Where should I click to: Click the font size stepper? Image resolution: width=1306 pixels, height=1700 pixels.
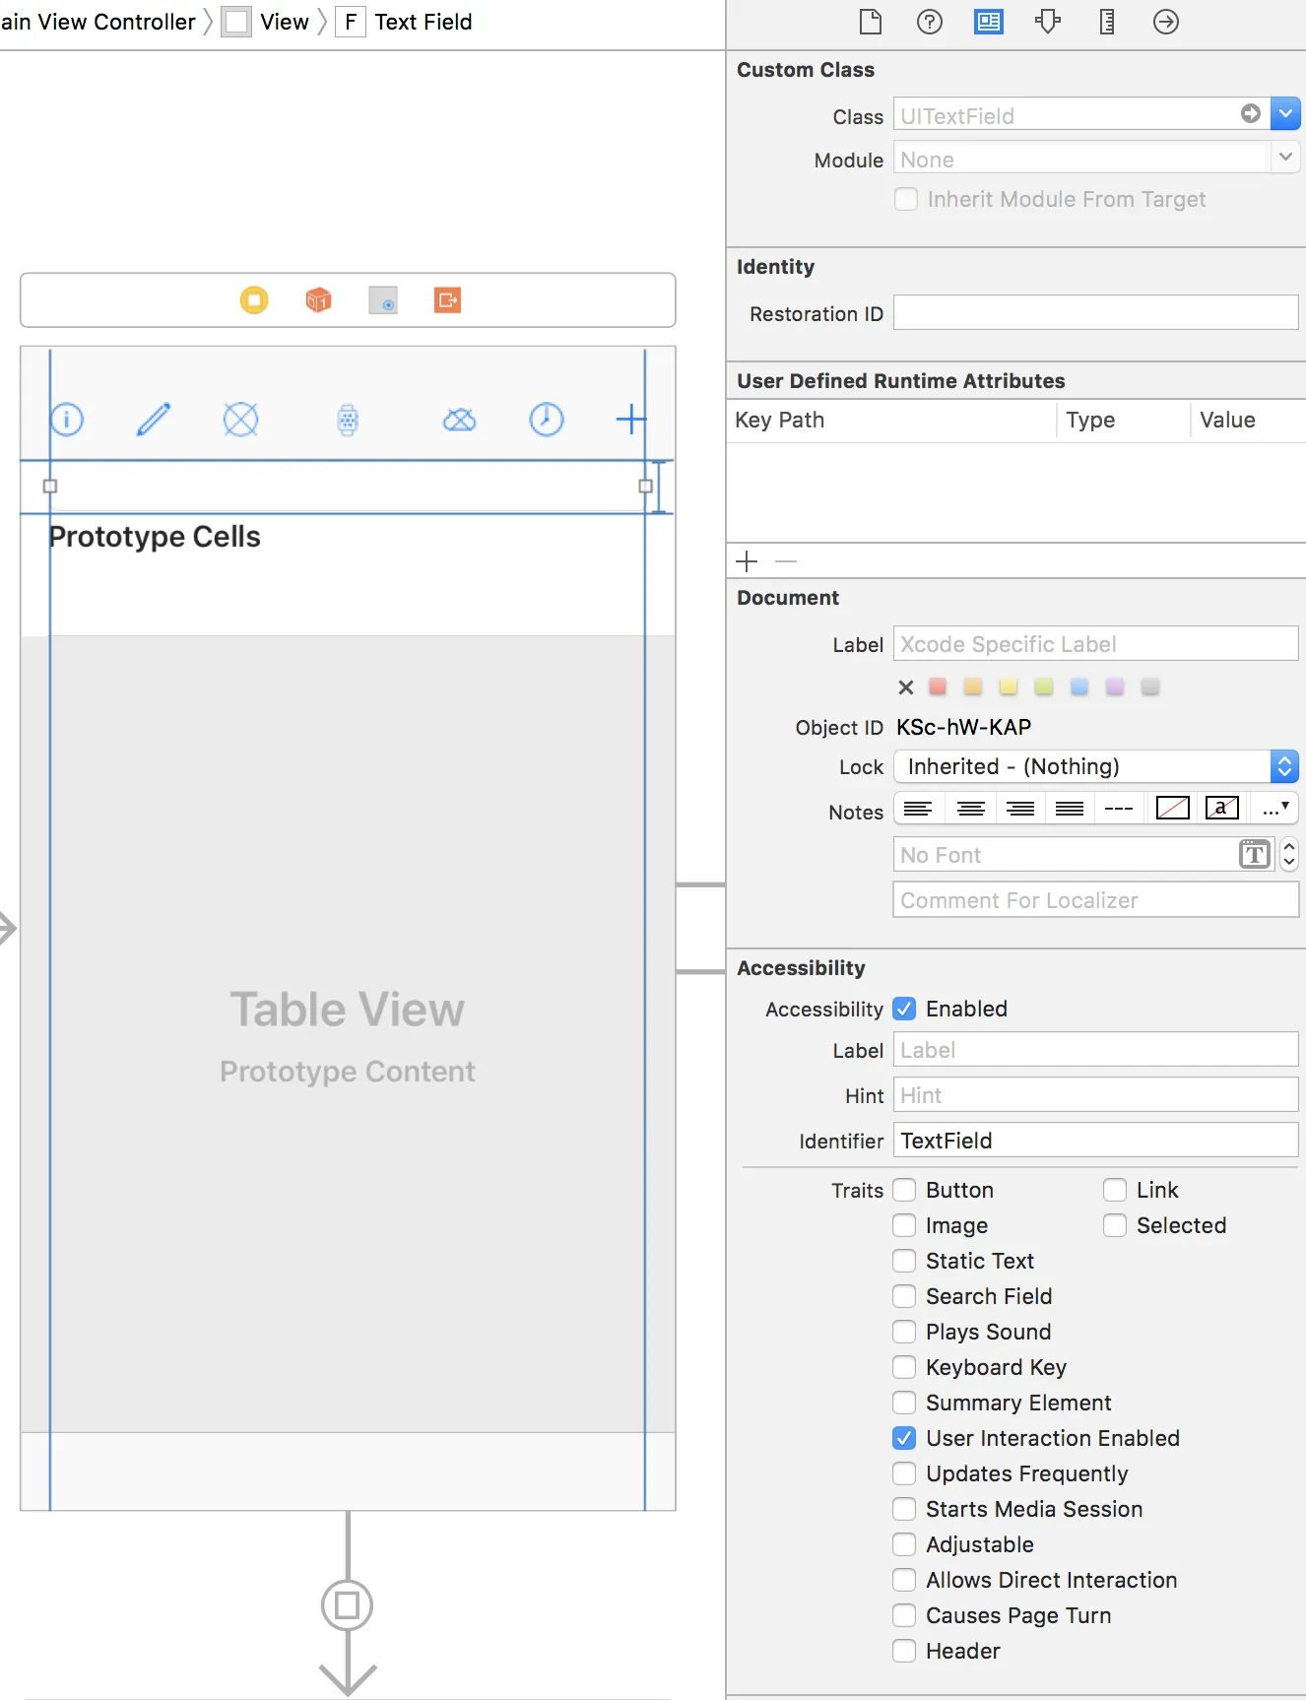pyautogui.click(x=1289, y=854)
